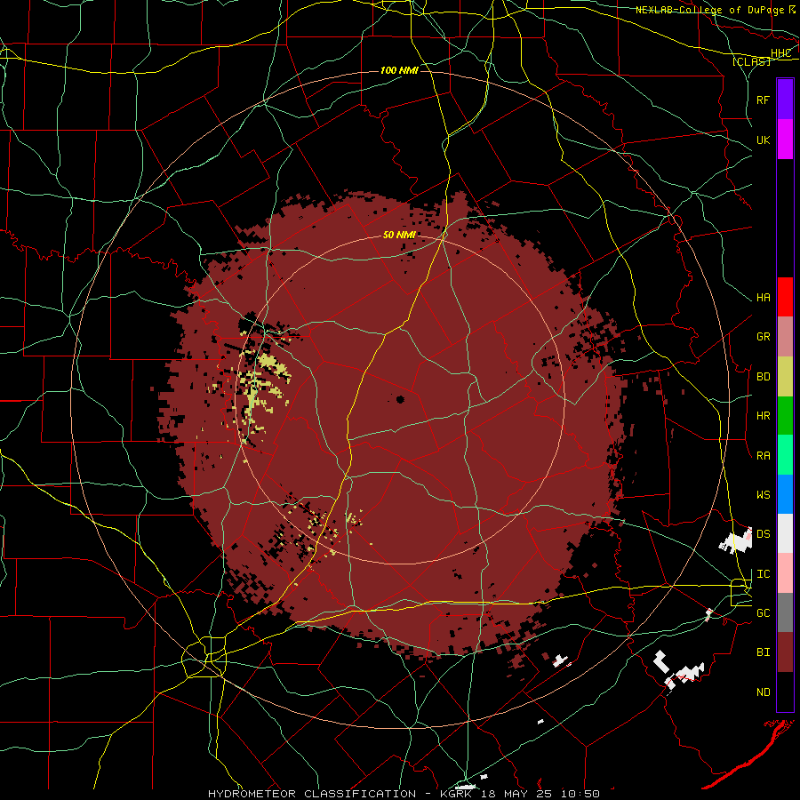Screen dimensions: 800x800
Task: Pick the yellow BD legend swatch
Action: [x=785, y=377]
